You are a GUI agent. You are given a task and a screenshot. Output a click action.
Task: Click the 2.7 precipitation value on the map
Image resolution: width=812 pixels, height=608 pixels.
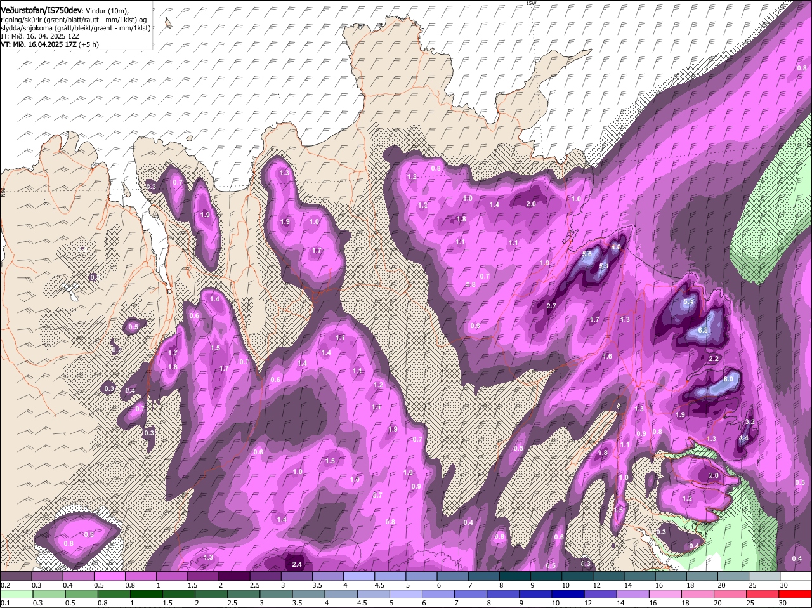coord(551,306)
